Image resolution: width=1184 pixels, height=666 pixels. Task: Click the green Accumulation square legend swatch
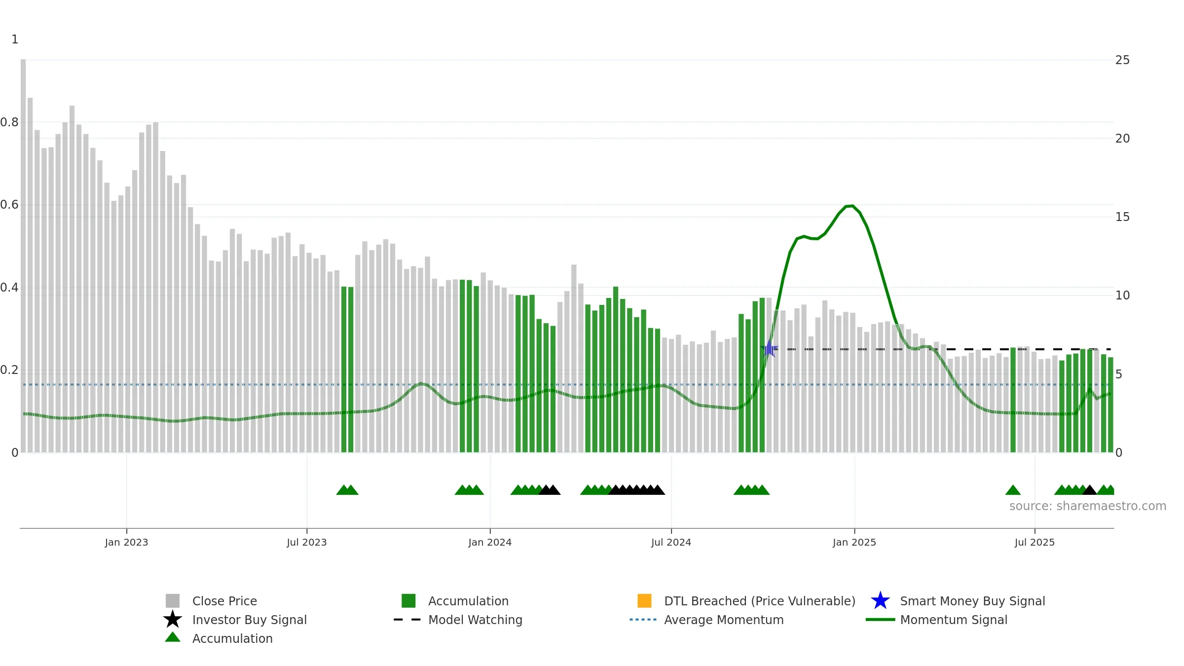[x=408, y=600]
